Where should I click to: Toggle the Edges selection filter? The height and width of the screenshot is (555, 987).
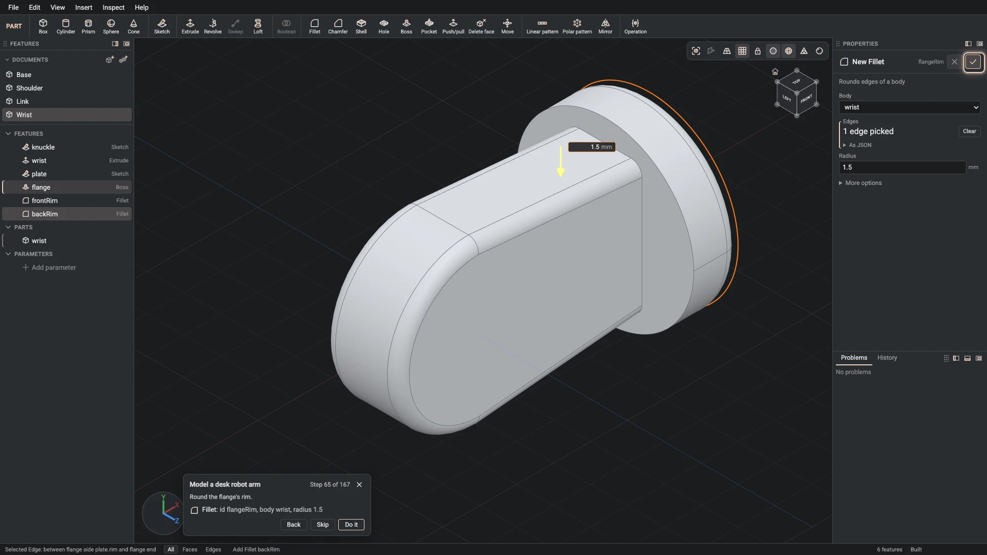(213, 549)
